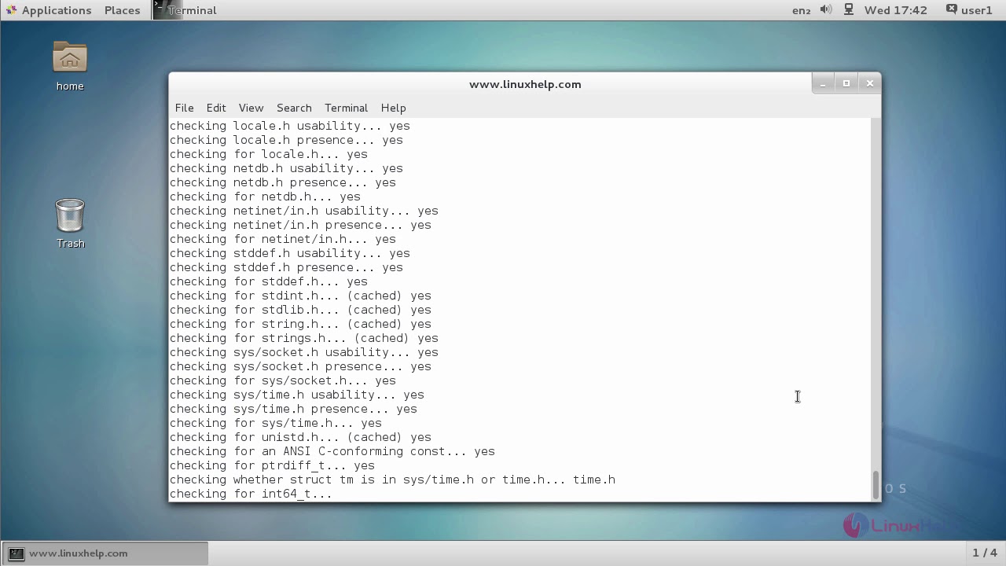
Task: Click the www.linuxhelp.com taskbar window button
Action: pyautogui.click(x=105, y=553)
